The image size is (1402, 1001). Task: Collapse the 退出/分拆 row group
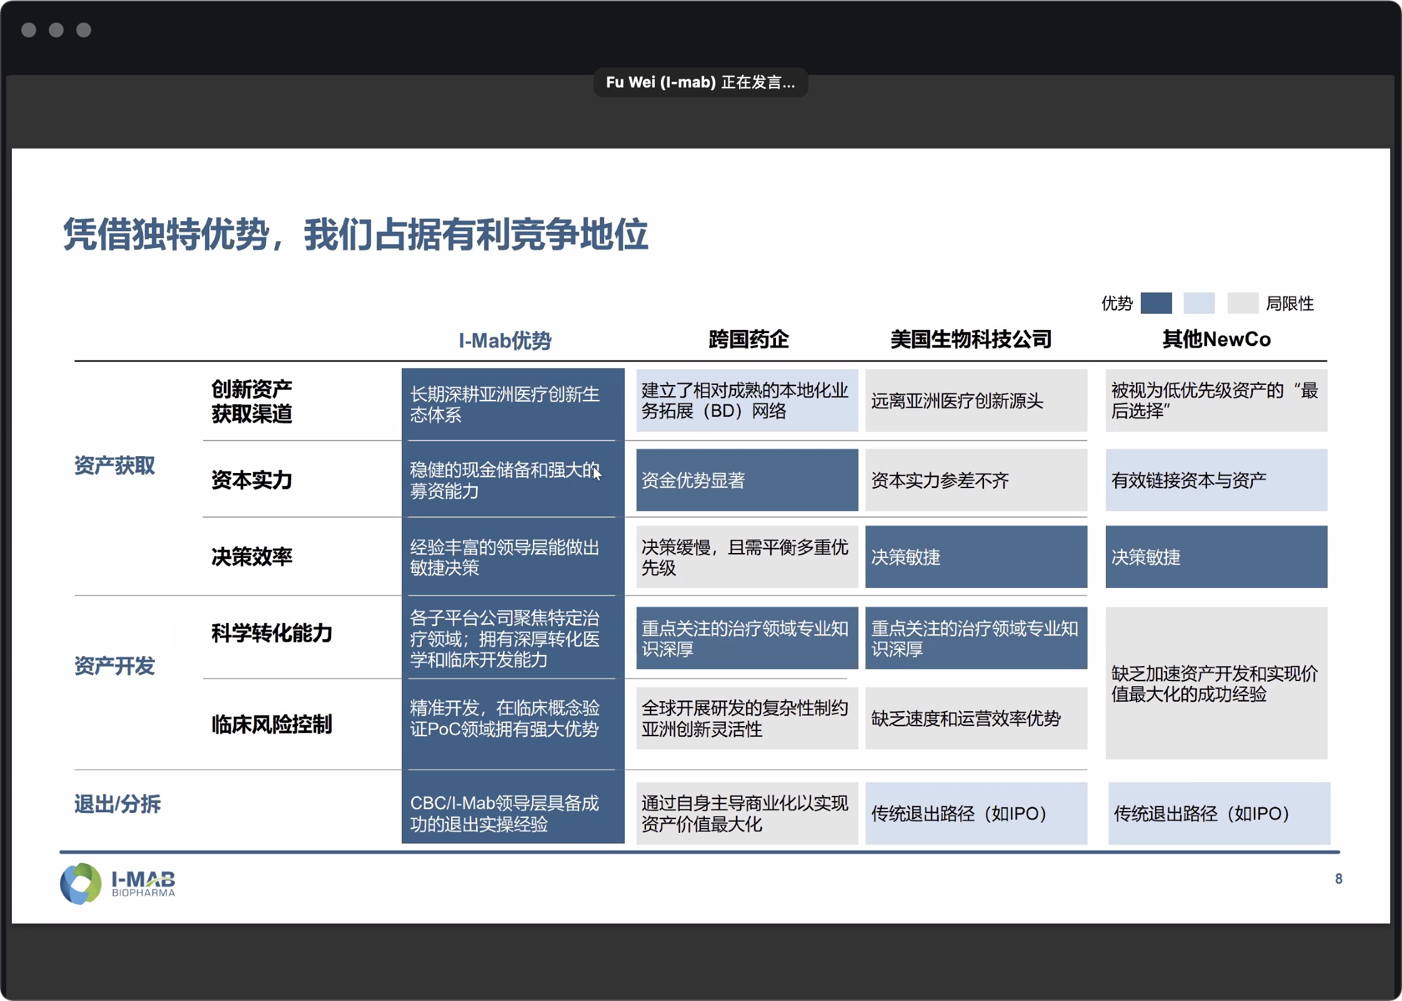point(117,805)
